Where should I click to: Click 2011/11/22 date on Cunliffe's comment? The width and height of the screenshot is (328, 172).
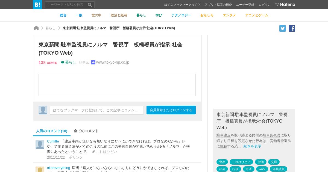pos(56,158)
